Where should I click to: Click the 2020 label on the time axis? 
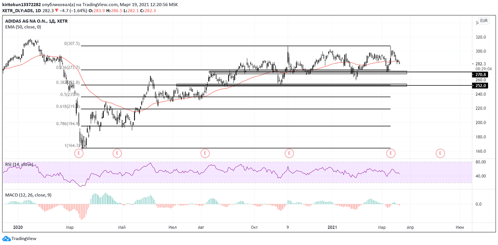click(x=18, y=227)
